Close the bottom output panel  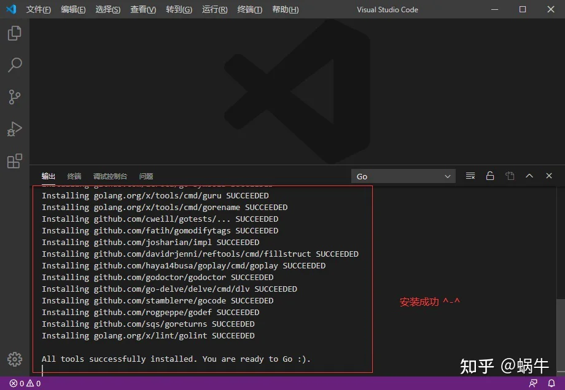pos(549,176)
